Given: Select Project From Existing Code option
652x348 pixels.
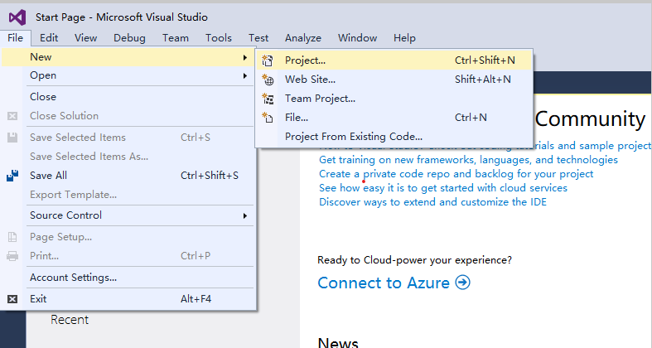Looking at the screenshot, I should click(353, 137).
